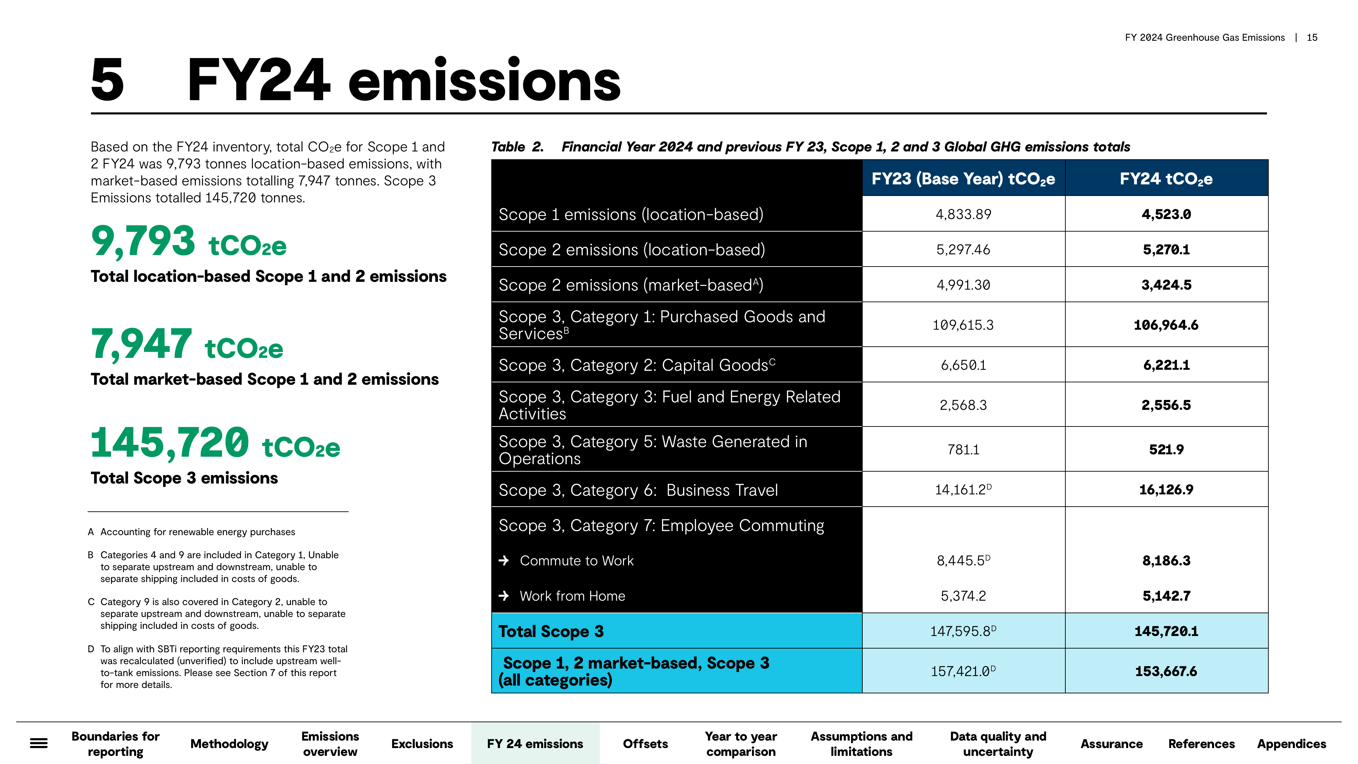The image size is (1358, 764).
Task: Click the arrow beside Commute to Work
Action: [503, 561]
